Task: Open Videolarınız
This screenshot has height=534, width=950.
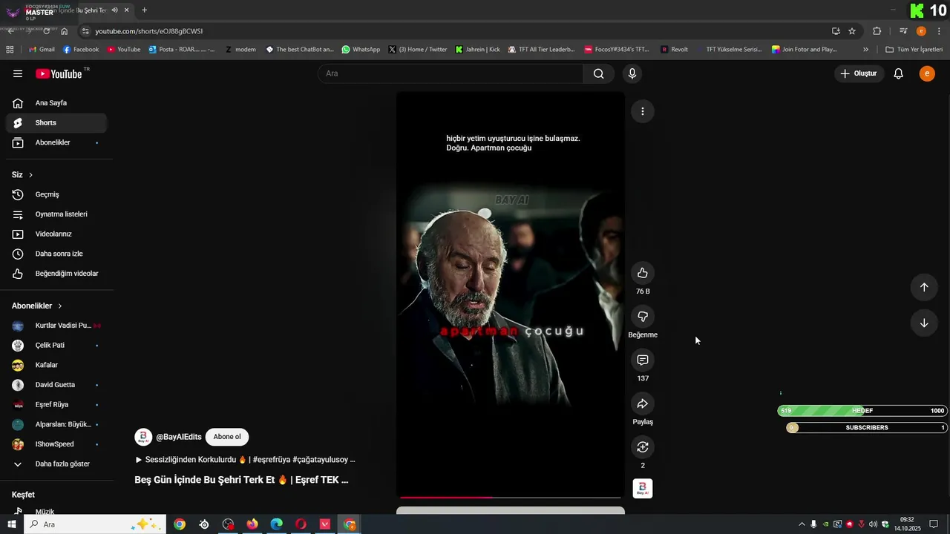Action: [56, 234]
